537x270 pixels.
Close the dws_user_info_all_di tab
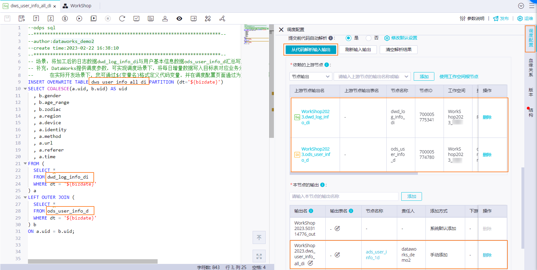pyautogui.click(x=55, y=6)
